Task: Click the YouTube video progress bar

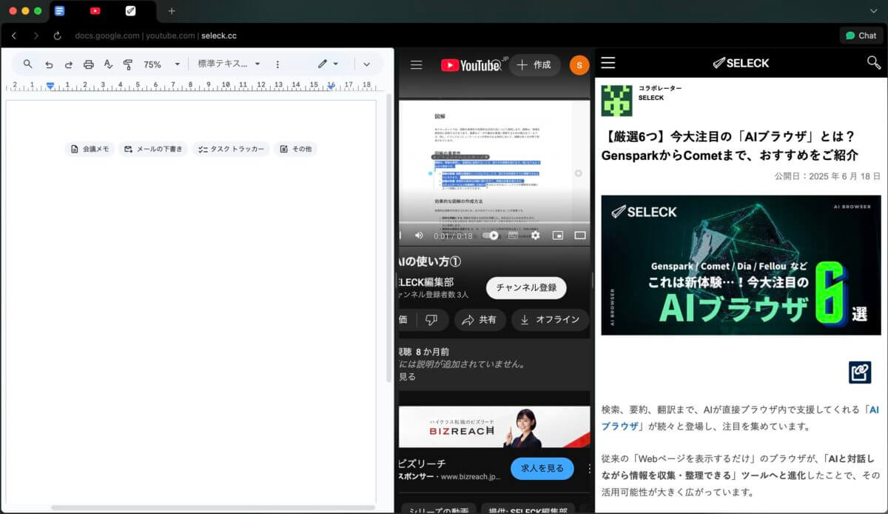Action: 495,223
